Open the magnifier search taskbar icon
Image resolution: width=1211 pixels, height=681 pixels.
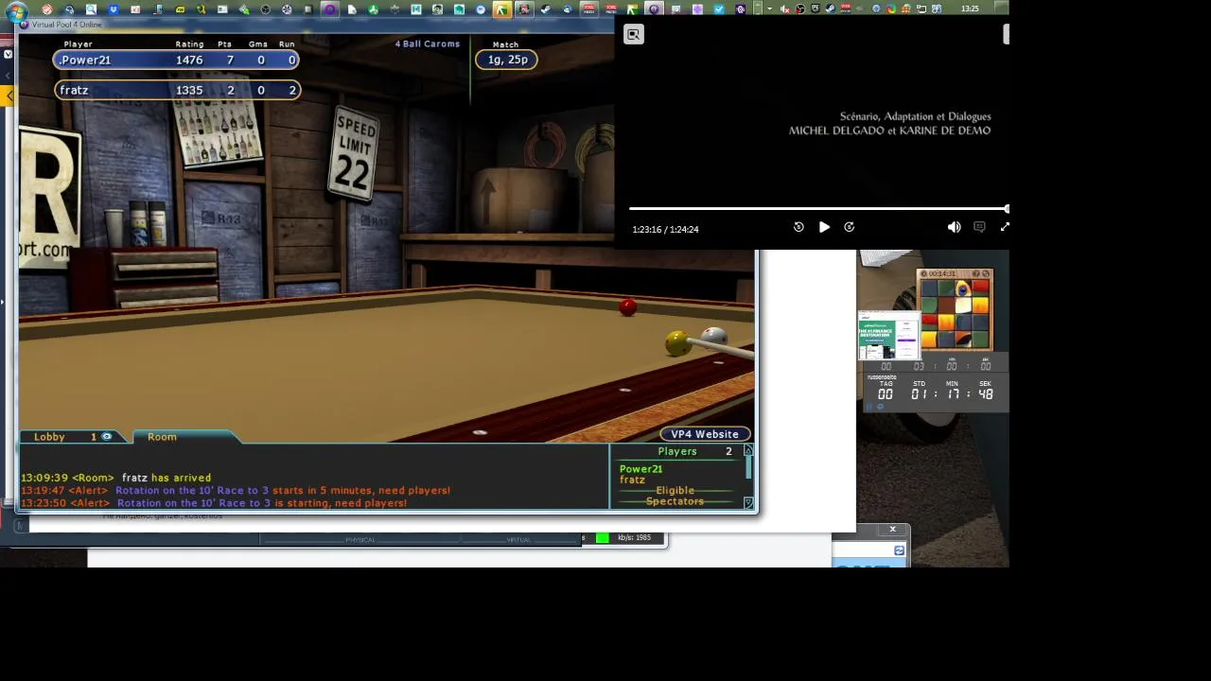pos(91,9)
